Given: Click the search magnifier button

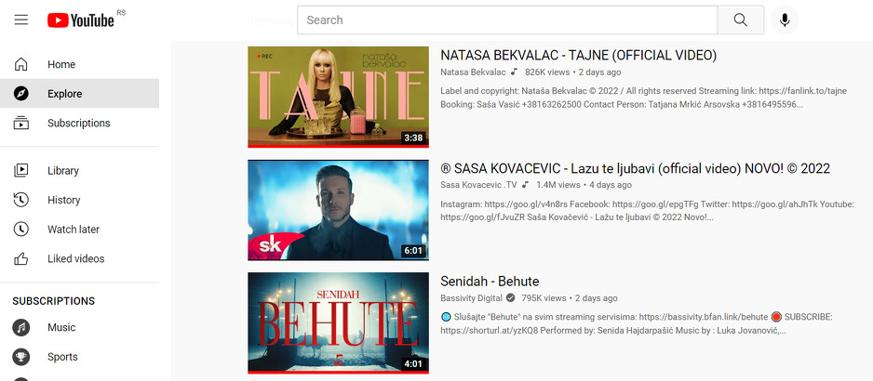Looking at the screenshot, I should point(741,20).
